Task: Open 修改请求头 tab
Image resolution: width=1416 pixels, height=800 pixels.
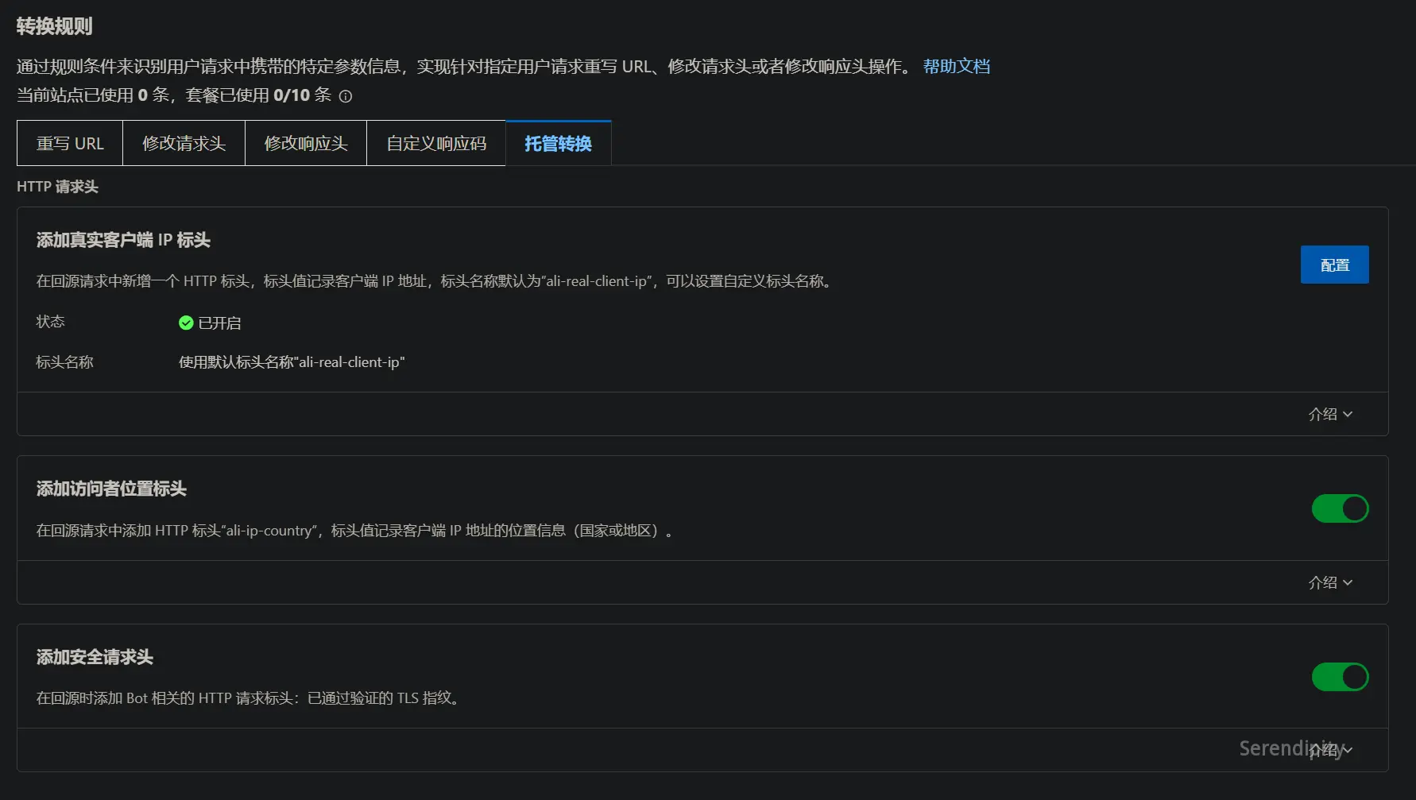Action: [x=184, y=143]
